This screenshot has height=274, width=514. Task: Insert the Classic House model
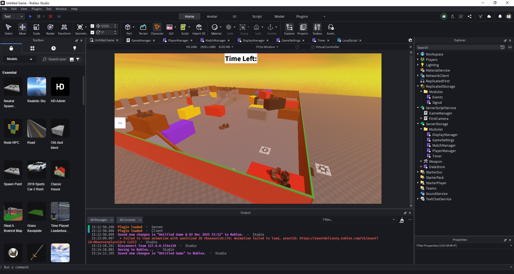(x=60, y=170)
